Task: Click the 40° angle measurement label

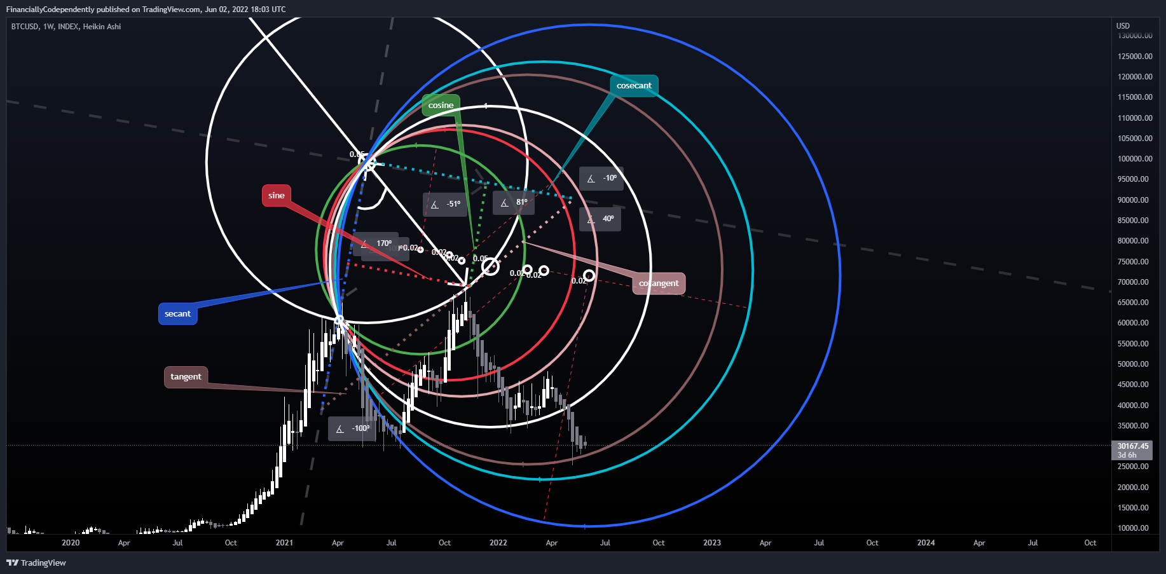Action: (x=600, y=219)
